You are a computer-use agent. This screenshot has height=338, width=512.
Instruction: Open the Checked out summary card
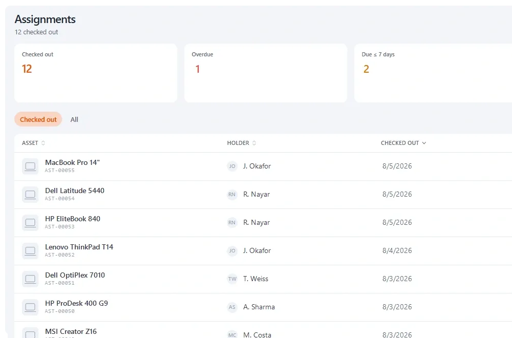tap(96, 73)
